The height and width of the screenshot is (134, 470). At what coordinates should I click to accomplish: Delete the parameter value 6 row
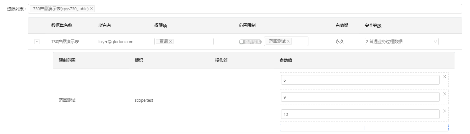[x=444, y=77]
